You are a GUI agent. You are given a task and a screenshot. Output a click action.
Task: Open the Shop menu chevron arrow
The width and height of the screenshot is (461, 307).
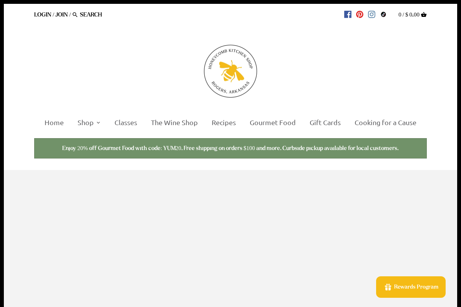pos(98,123)
